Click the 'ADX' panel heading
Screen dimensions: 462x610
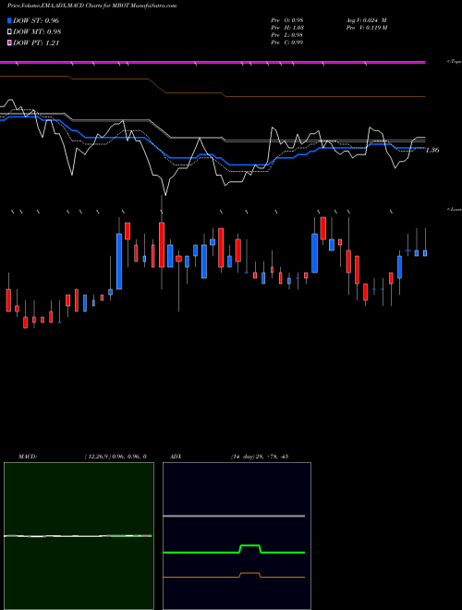tap(176, 457)
